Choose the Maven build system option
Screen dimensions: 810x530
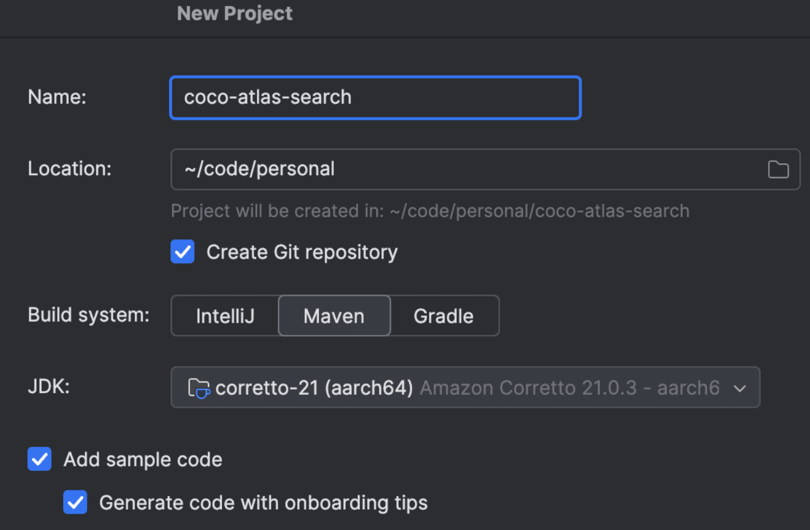pyautogui.click(x=334, y=316)
